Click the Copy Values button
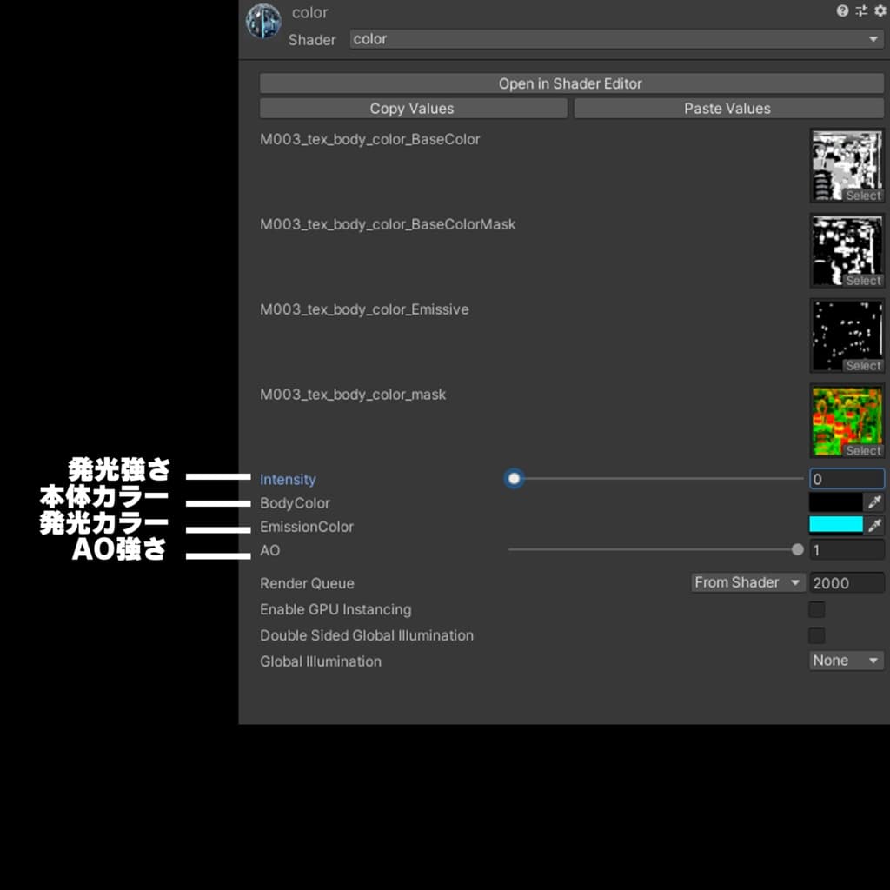 (413, 109)
